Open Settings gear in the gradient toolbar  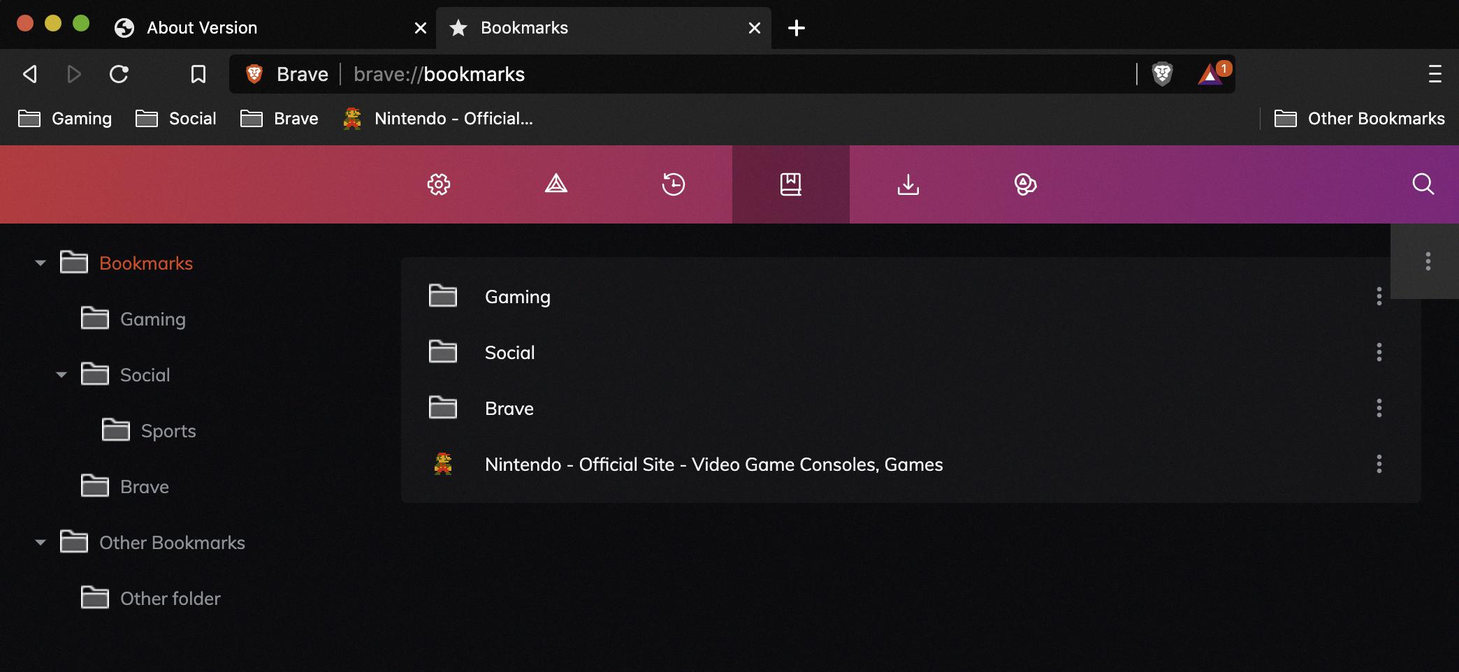click(x=439, y=184)
